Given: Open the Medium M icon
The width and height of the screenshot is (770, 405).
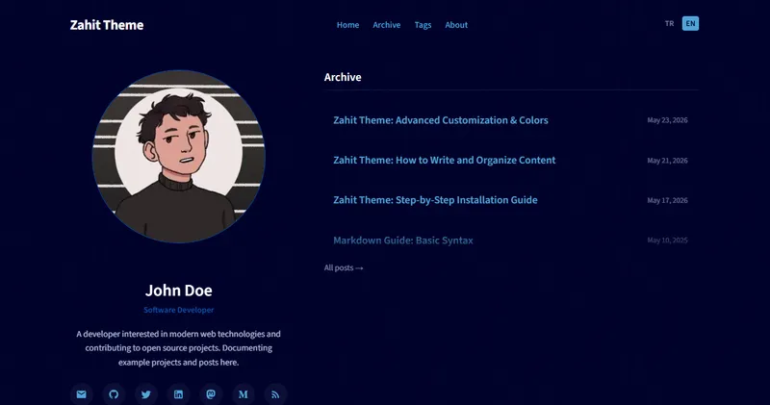Looking at the screenshot, I should coord(244,394).
